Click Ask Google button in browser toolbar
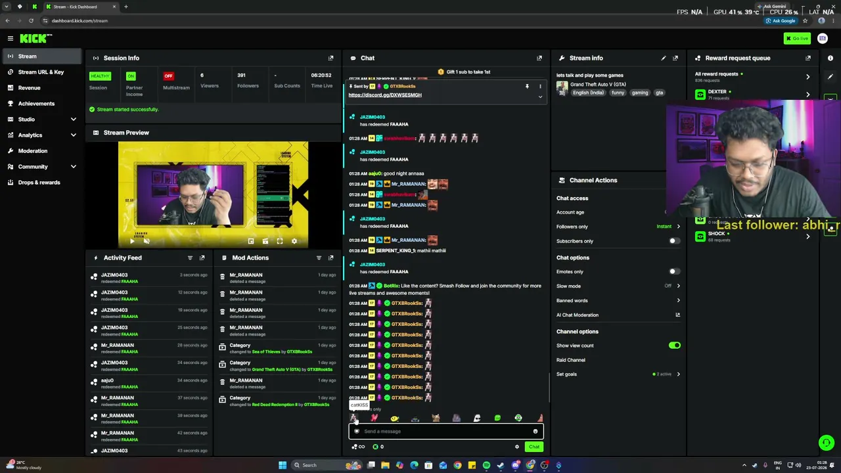 781,20
